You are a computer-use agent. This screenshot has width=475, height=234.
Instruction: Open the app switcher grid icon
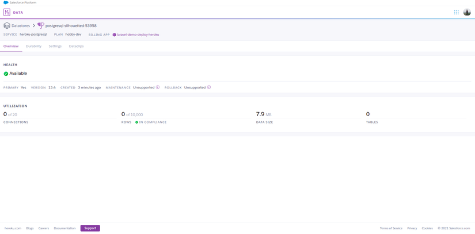click(x=456, y=12)
